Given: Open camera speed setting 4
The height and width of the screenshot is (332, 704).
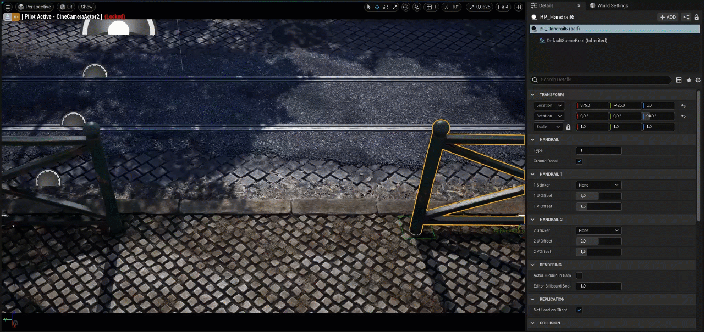Looking at the screenshot, I should coord(503,7).
